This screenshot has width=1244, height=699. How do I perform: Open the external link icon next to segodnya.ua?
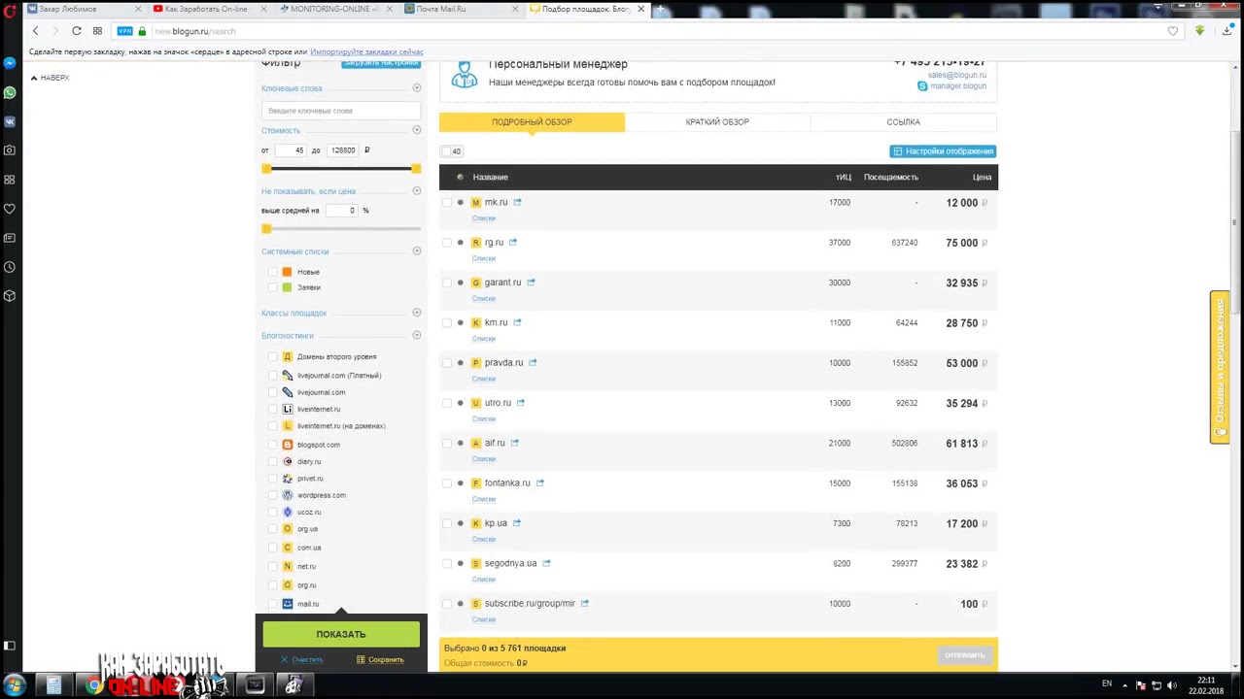point(546,563)
